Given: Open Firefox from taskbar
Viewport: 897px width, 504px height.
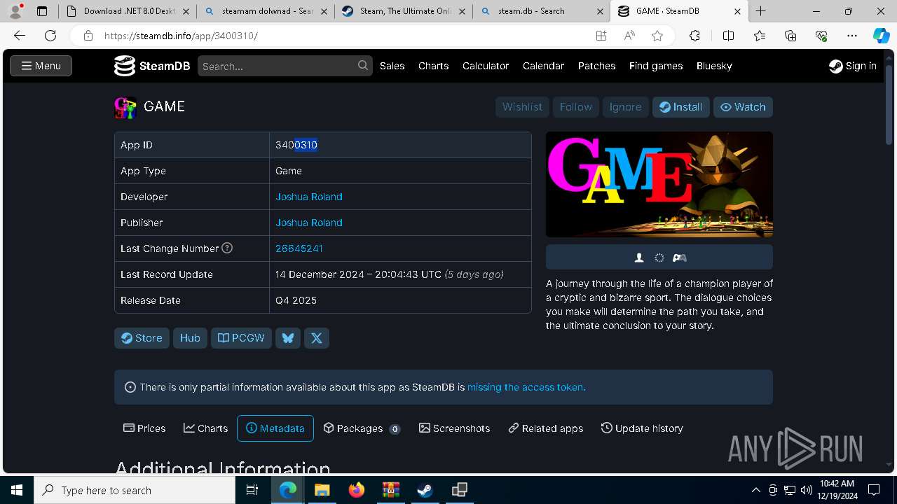Looking at the screenshot, I should (357, 490).
